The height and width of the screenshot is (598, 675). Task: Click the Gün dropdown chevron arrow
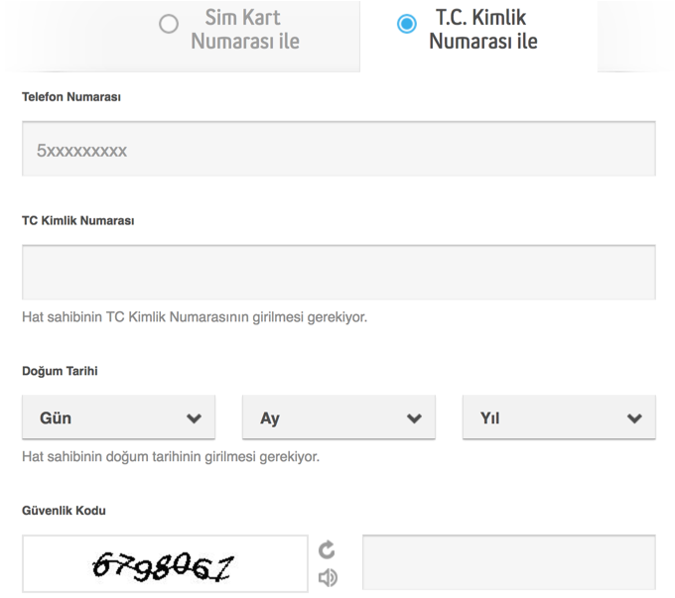click(x=195, y=419)
